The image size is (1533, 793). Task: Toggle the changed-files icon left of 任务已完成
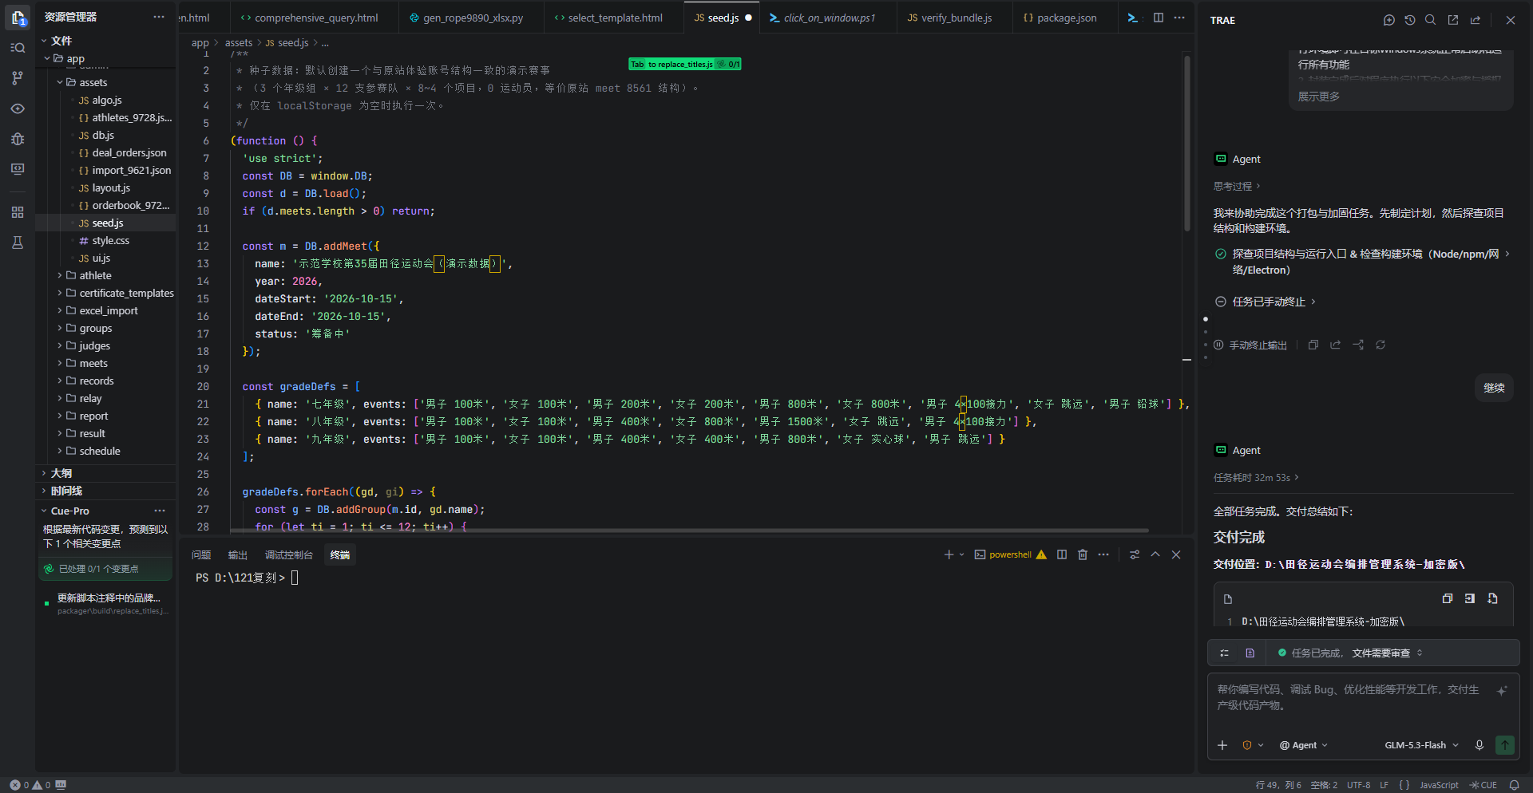1250,653
